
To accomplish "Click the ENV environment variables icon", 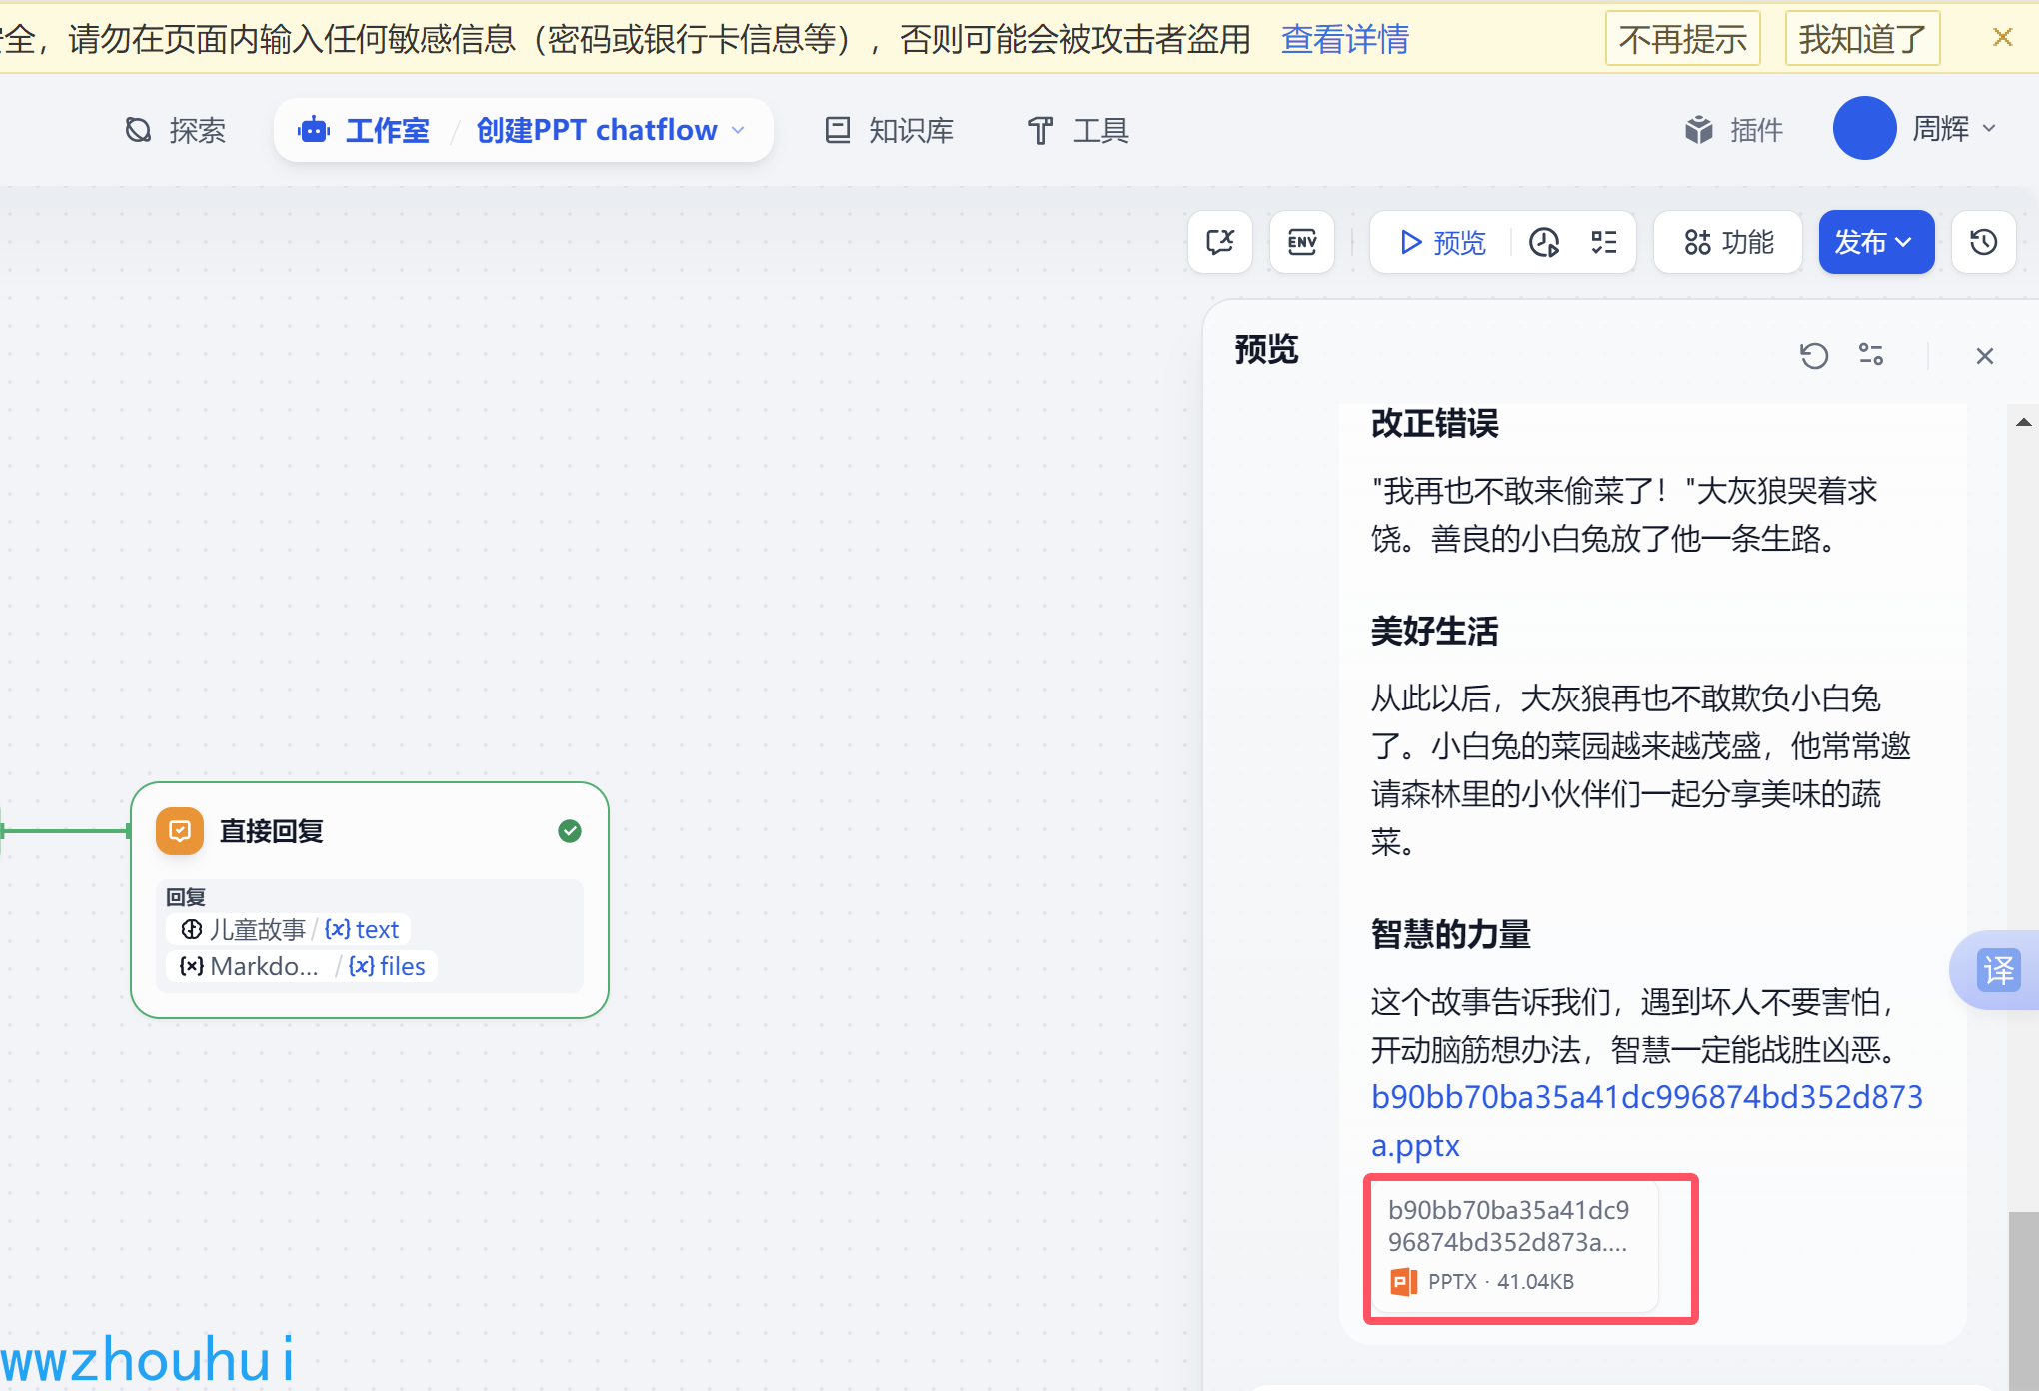I will point(1301,242).
